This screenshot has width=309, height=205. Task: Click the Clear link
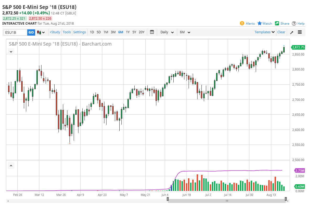[281, 32]
